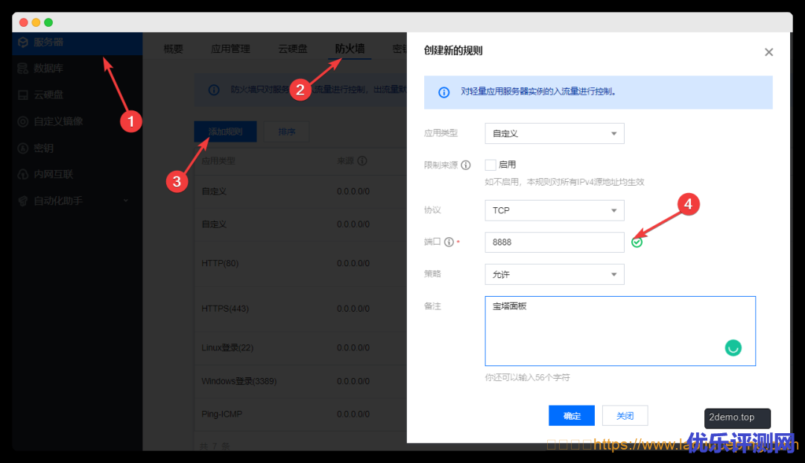Click the 云硬盘 sidebar icon

click(22, 95)
